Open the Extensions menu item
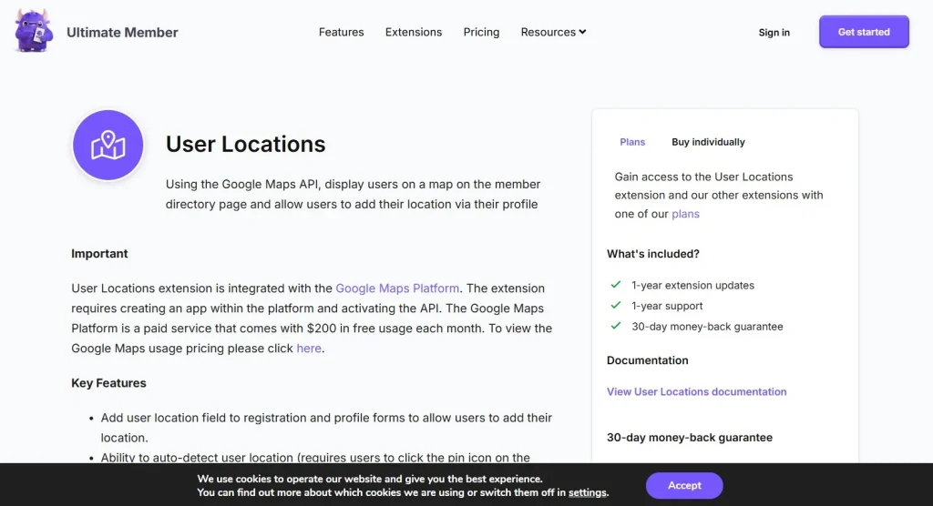The height and width of the screenshot is (506, 933). (414, 32)
